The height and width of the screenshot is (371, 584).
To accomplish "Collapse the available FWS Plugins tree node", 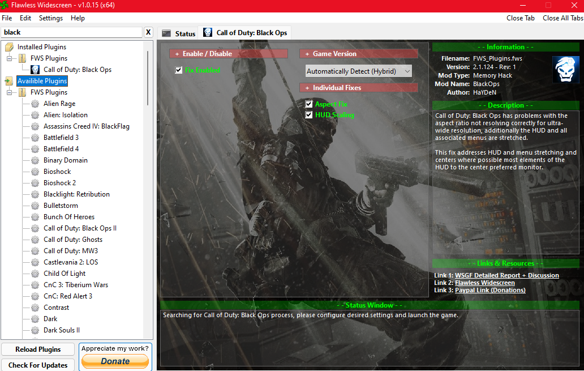I will pyautogui.click(x=9, y=92).
